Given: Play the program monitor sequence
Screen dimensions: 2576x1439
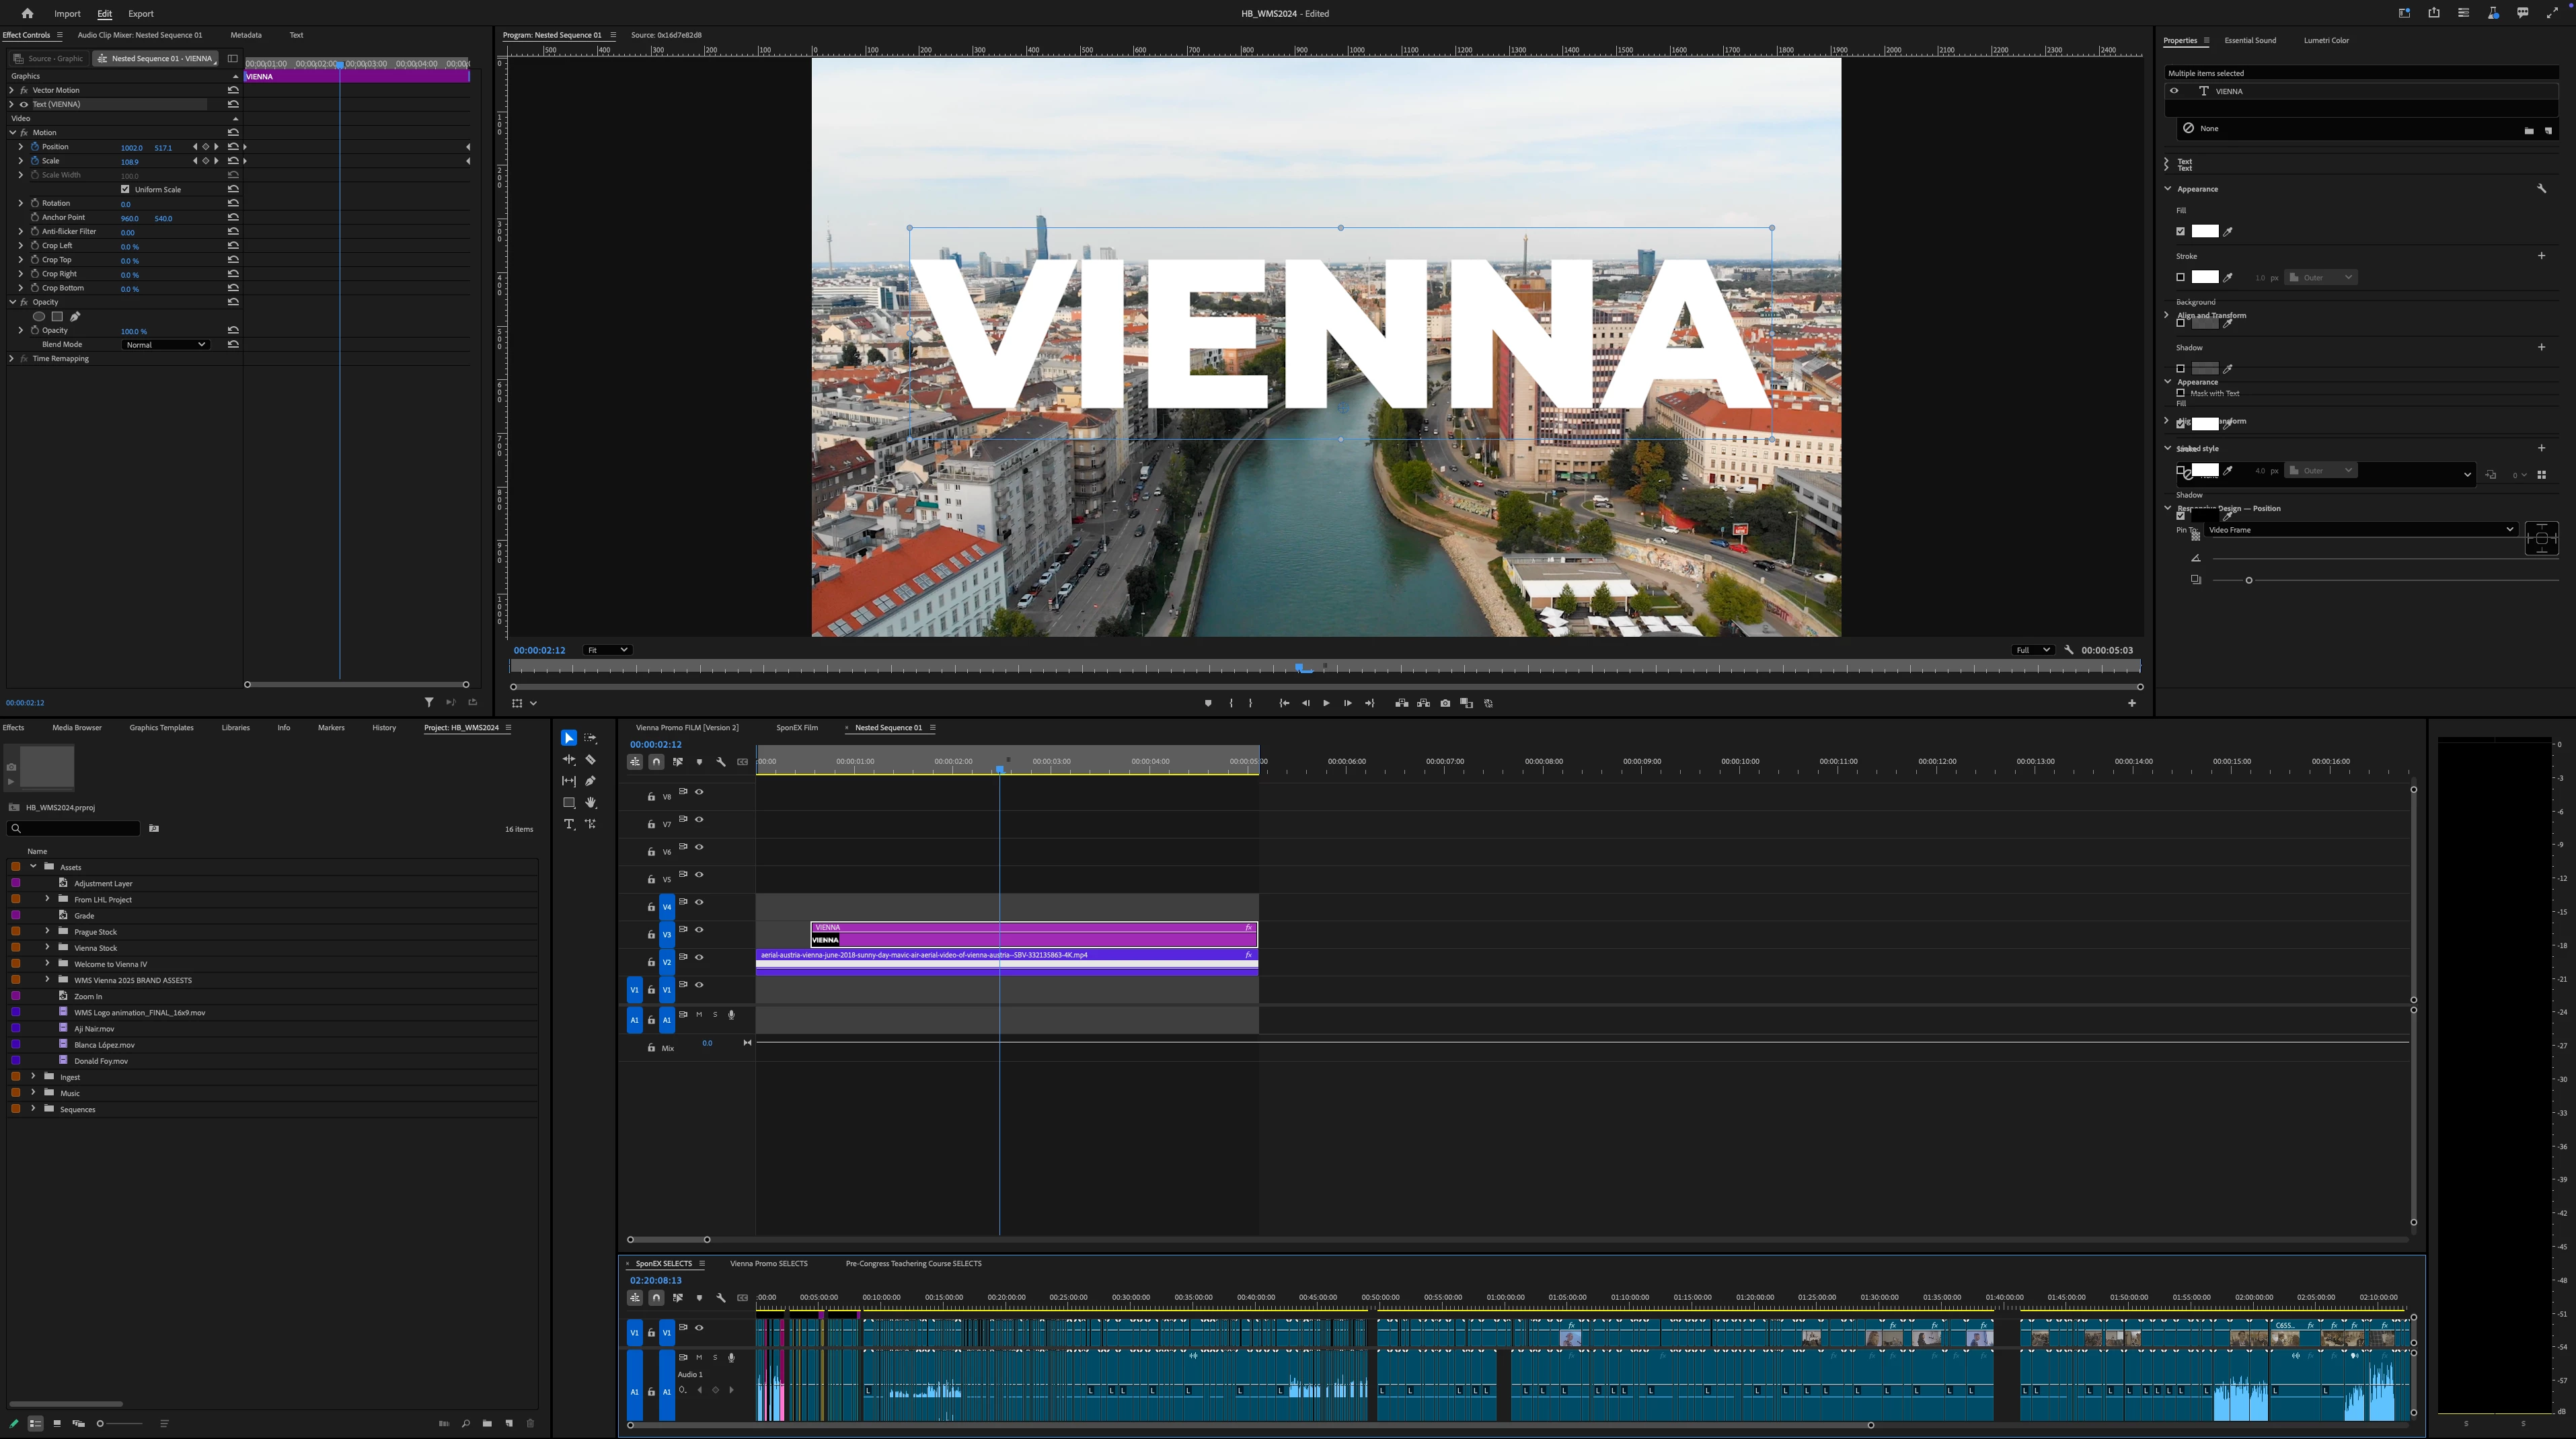Looking at the screenshot, I should [x=1326, y=703].
